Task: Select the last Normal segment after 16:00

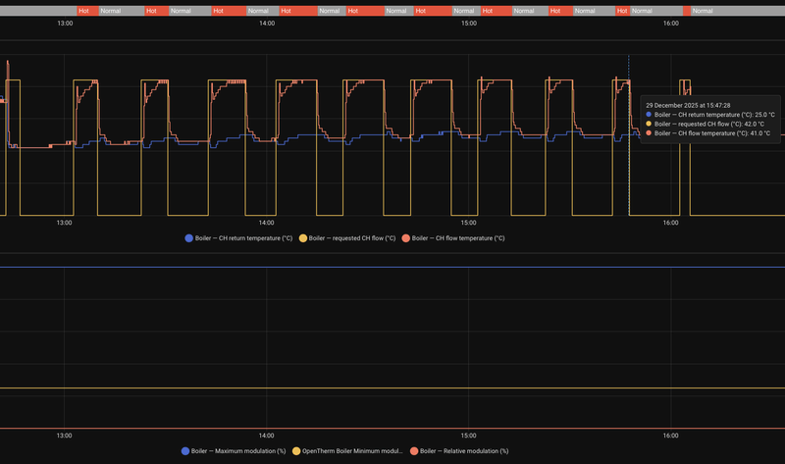Action: coord(738,11)
